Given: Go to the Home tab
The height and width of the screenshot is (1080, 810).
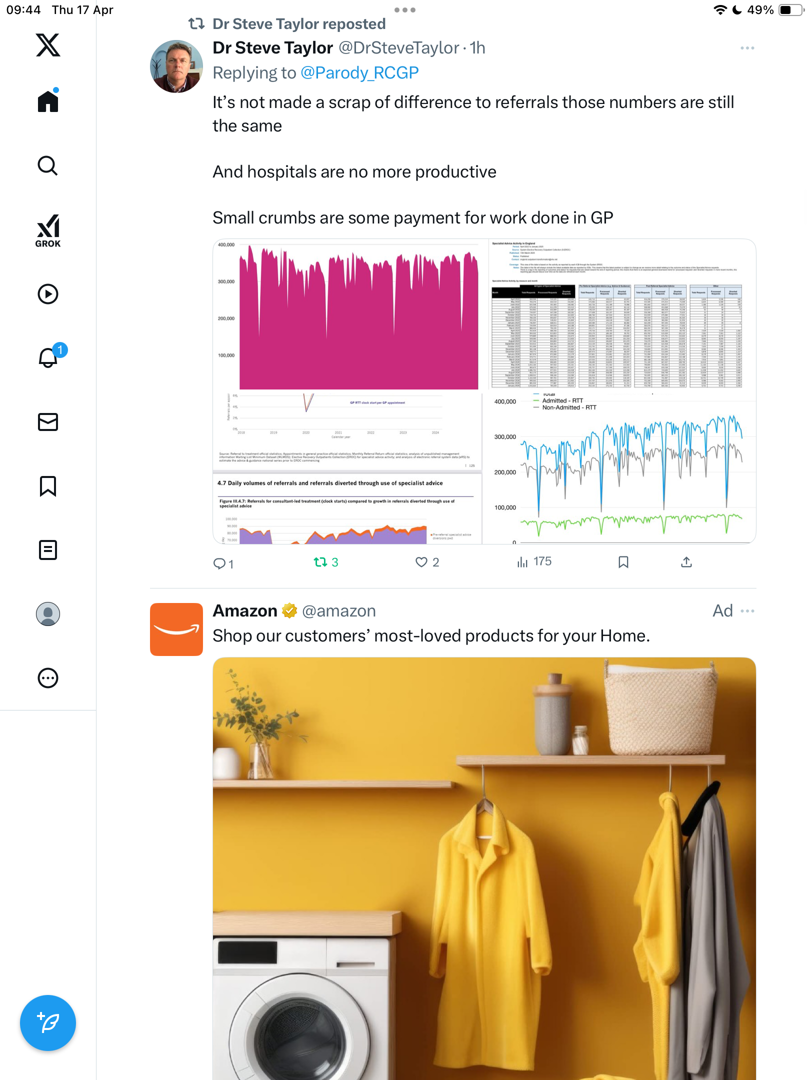Looking at the screenshot, I should [48, 100].
